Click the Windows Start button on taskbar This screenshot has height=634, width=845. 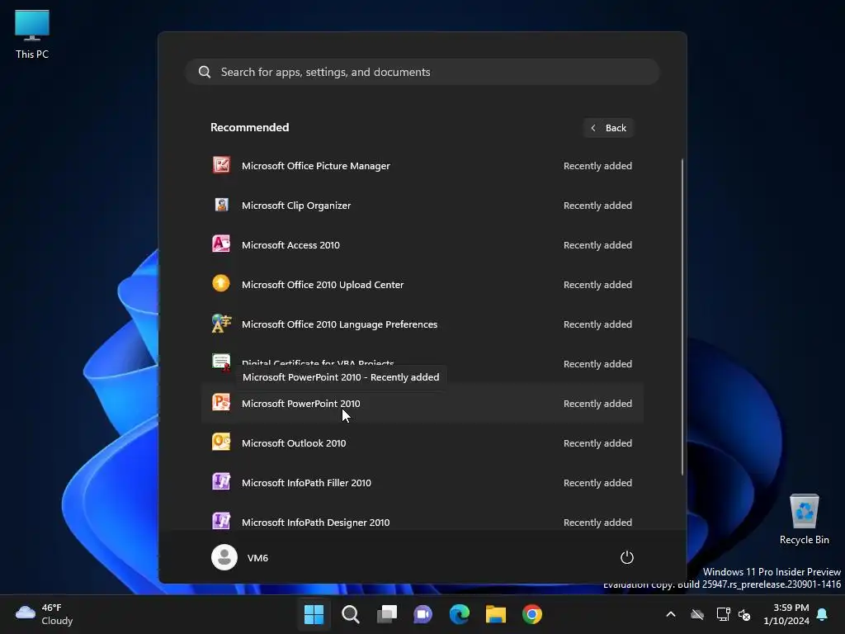coord(314,614)
